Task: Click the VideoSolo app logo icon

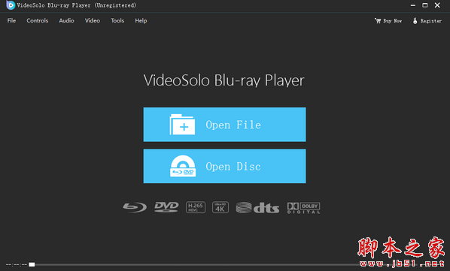Action: 11,5
